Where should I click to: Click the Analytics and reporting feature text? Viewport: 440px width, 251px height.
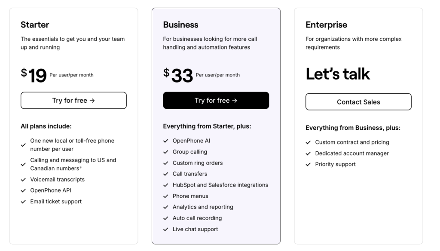point(203,207)
